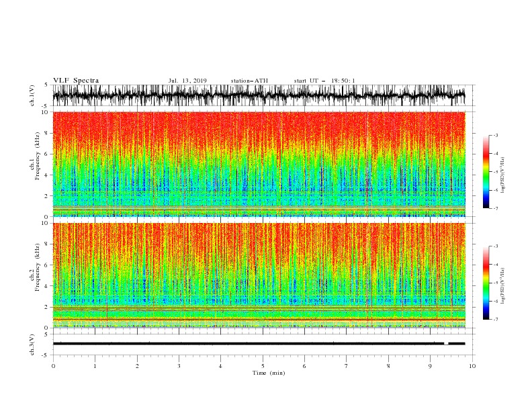Click time axis tick label "8"

pyautogui.click(x=388, y=366)
